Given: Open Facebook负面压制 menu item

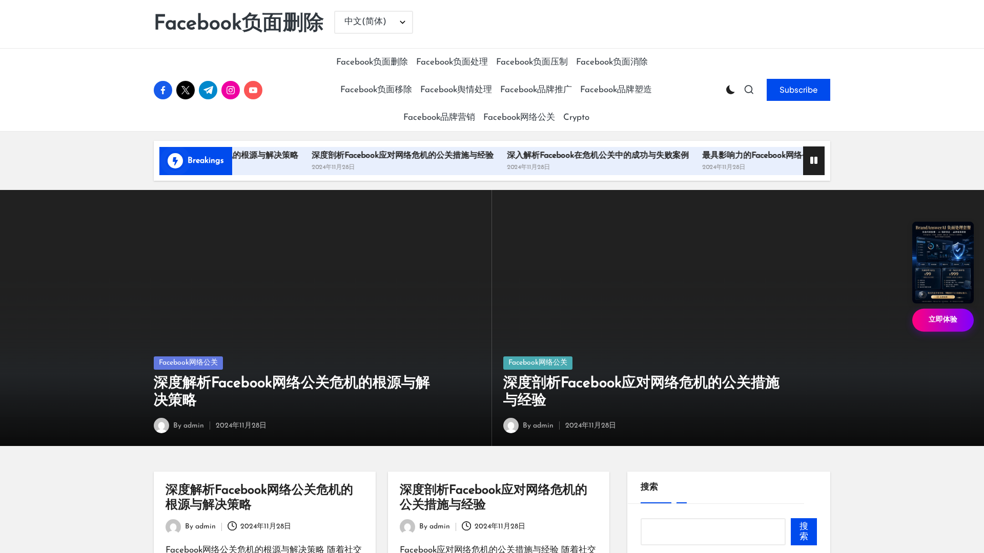Looking at the screenshot, I should pos(532,62).
